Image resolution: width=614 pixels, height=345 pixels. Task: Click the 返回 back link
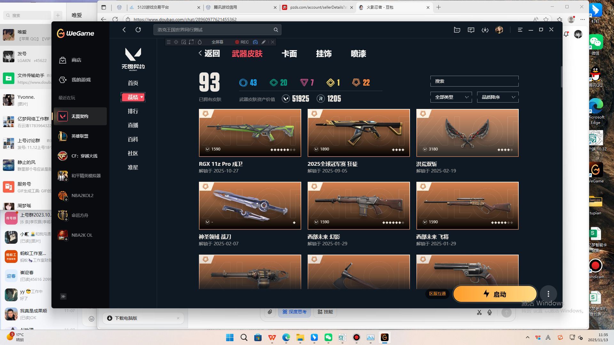click(209, 54)
